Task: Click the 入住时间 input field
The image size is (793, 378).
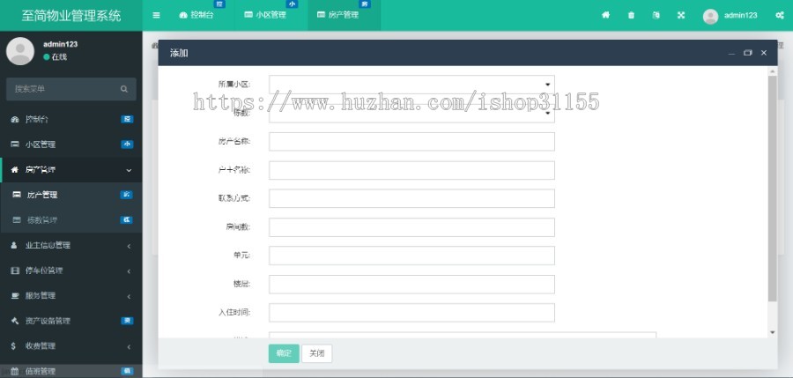Action: tap(411, 313)
